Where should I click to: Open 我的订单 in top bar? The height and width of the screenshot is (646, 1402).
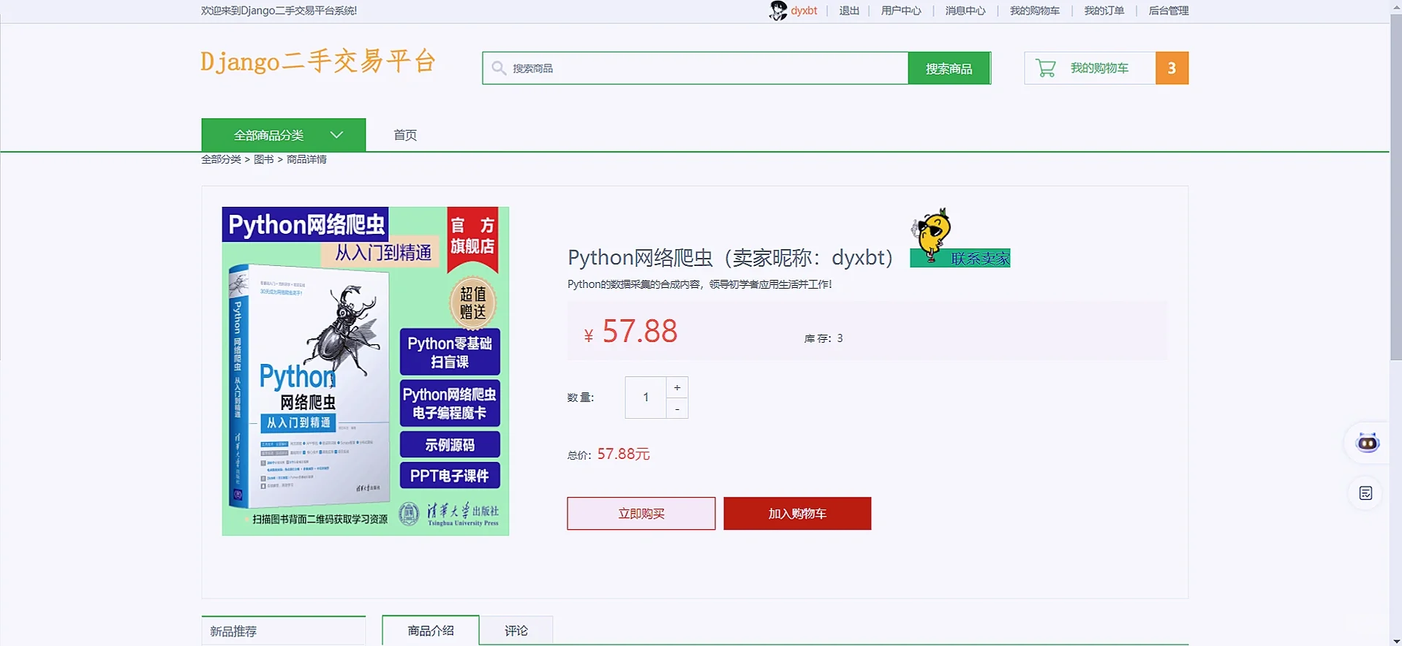point(1104,10)
